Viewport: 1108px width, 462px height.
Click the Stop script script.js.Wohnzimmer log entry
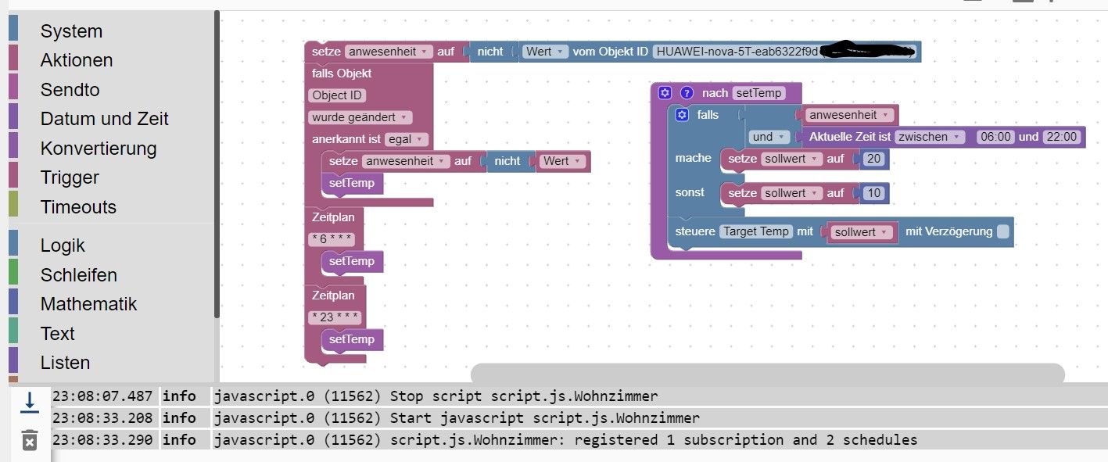pyautogui.click(x=524, y=396)
